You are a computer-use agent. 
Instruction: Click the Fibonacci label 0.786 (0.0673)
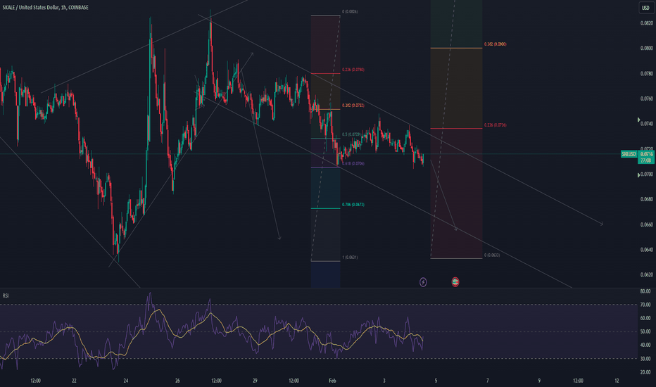tap(353, 205)
